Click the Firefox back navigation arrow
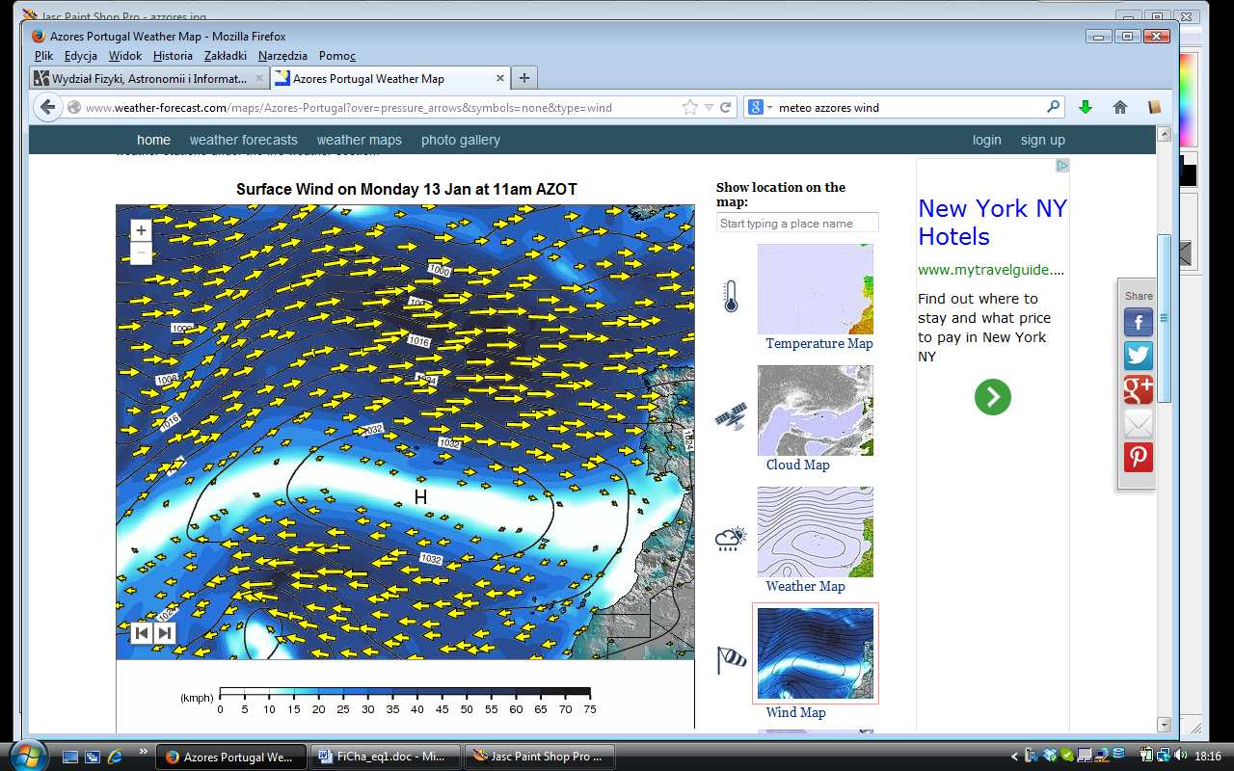The image size is (1234, 771). tap(47, 107)
